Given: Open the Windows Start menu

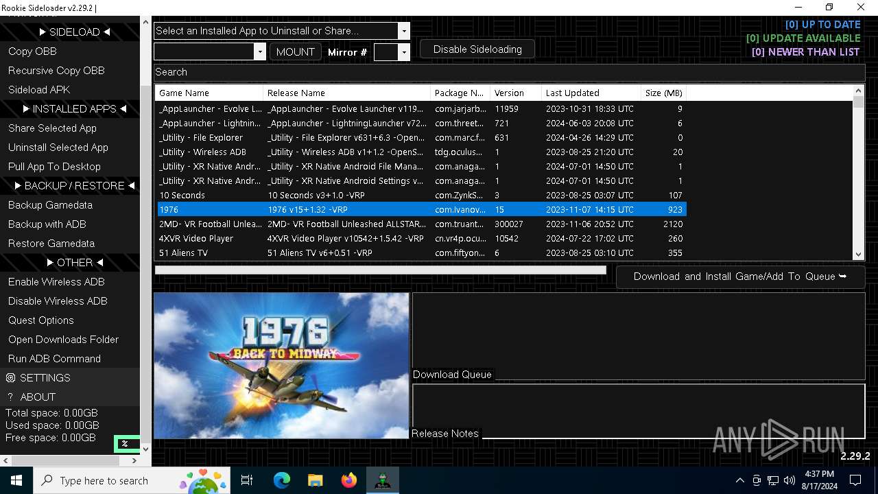Looking at the screenshot, I should pyautogui.click(x=16, y=480).
